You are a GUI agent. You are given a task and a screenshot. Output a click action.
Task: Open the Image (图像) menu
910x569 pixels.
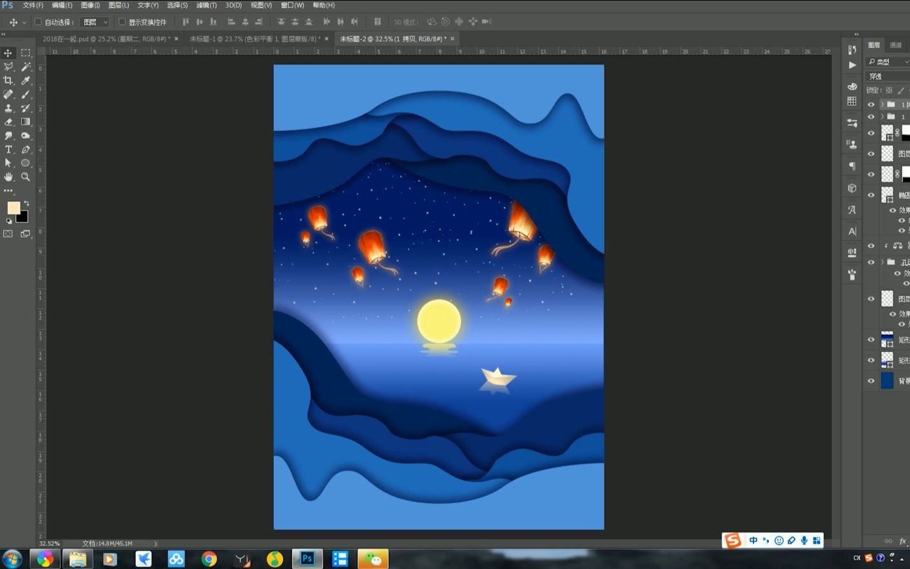pyautogui.click(x=90, y=5)
